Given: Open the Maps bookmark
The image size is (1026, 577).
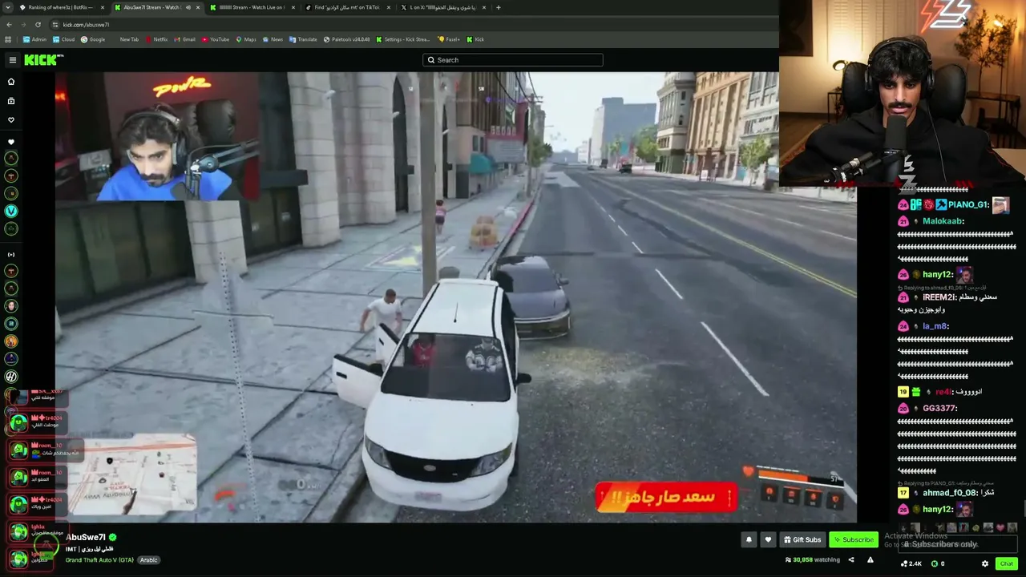Looking at the screenshot, I should click(x=246, y=39).
